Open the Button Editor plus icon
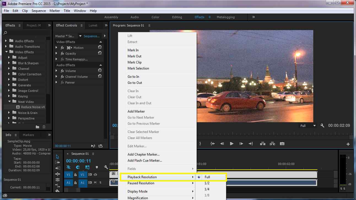This screenshot has width=356, height=200. [x=348, y=144]
